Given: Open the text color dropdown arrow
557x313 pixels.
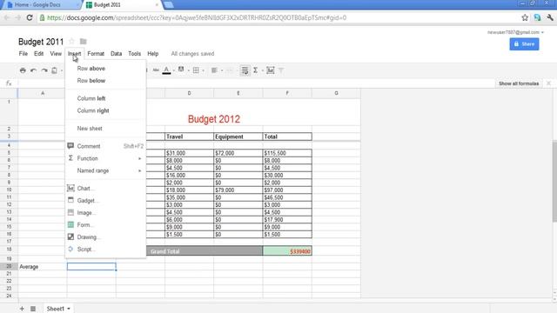Looking at the screenshot, I should (x=174, y=70).
